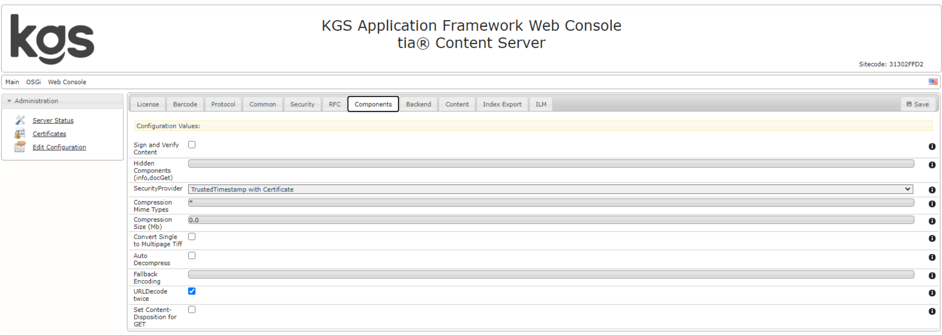Show info for Hidden Components
Screen dimensions: 942x335
click(932, 165)
